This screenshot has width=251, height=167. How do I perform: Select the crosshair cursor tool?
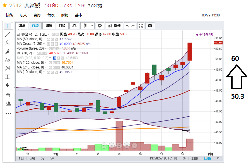click(7, 26)
